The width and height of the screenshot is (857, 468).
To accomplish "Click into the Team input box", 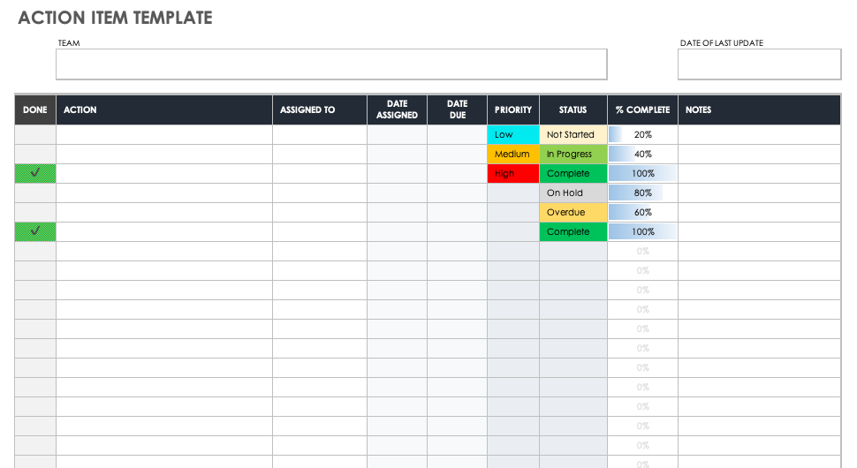I will (331, 64).
